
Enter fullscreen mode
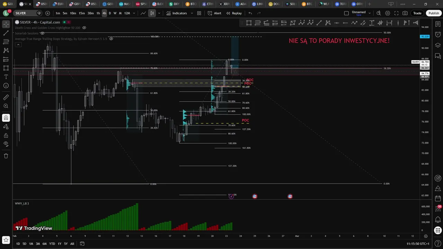pyautogui.click(x=396, y=13)
